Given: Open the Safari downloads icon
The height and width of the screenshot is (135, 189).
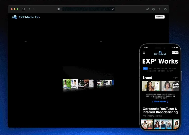Looking at the screenshot, I should click(148, 9).
